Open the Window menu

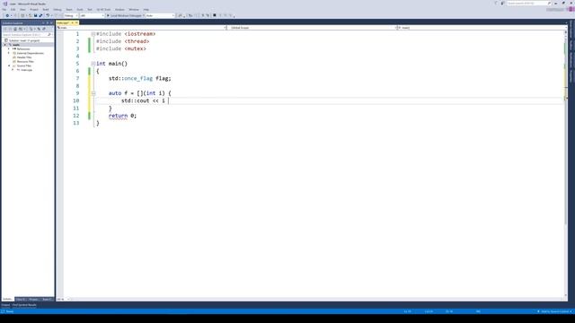coord(134,10)
